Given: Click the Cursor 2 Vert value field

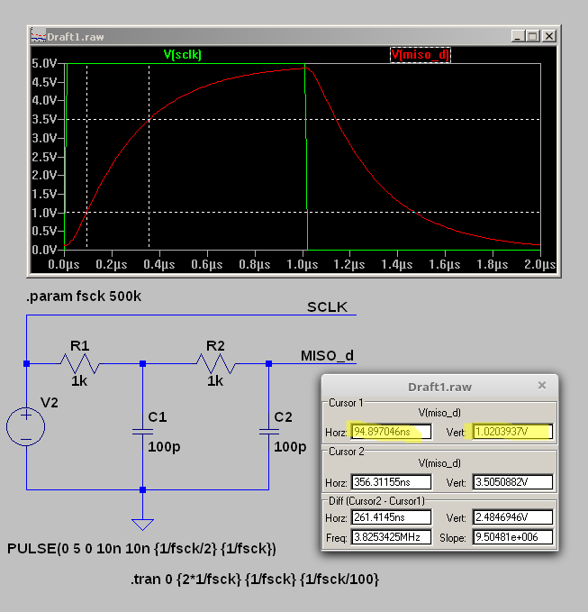Looking at the screenshot, I should coord(511,483).
